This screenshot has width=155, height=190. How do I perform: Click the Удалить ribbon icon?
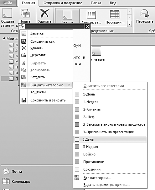point(45,13)
